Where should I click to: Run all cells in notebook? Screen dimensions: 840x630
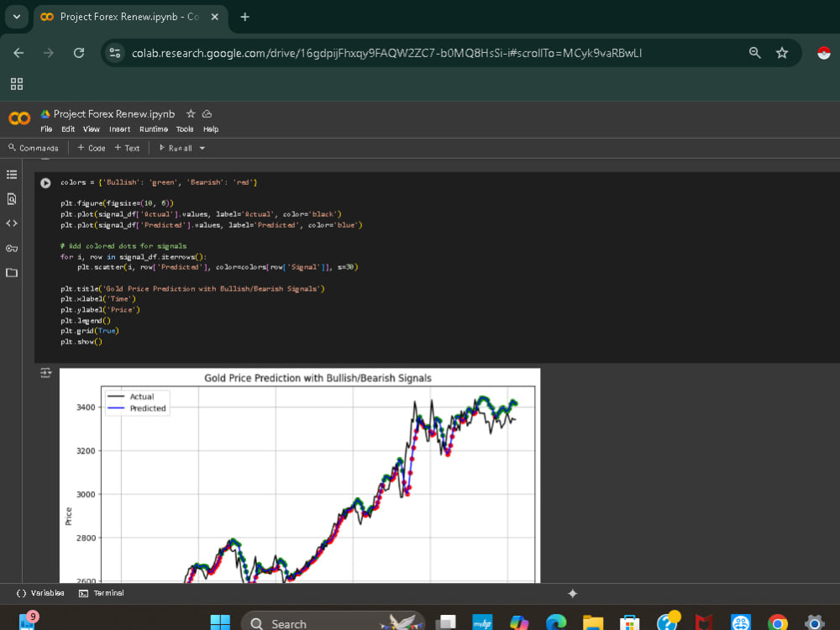click(x=176, y=148)
